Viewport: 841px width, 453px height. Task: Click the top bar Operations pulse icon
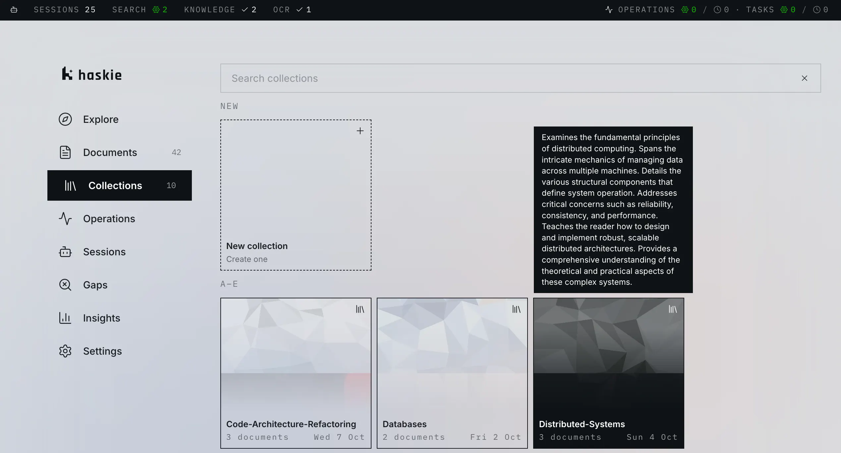609,10
